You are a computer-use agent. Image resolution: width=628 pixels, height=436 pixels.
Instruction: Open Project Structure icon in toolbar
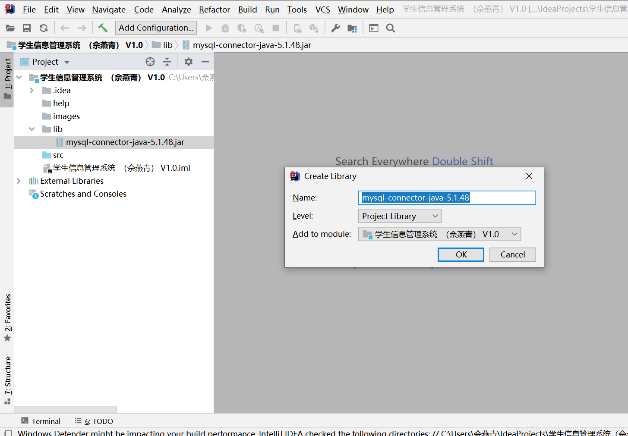pos(352,28)
